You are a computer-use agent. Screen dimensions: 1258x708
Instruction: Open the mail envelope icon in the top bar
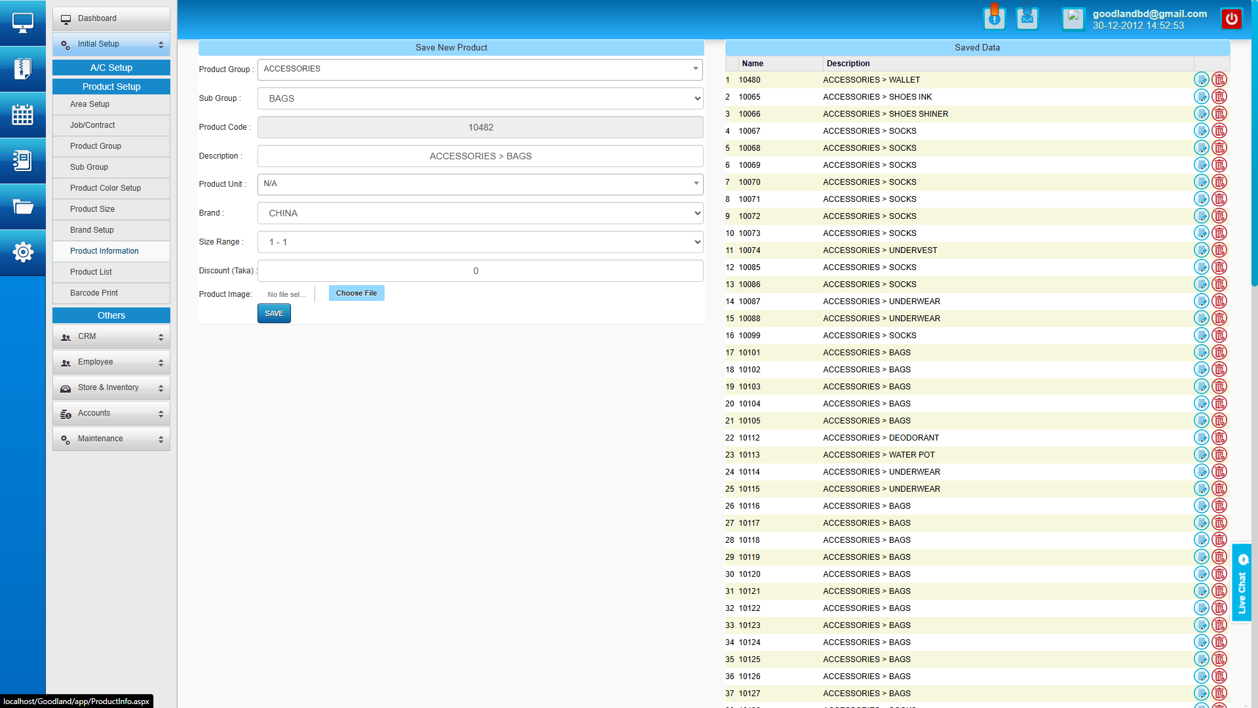1027,18
